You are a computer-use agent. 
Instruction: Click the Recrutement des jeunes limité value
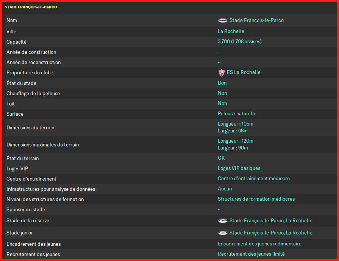coord(251,254)
